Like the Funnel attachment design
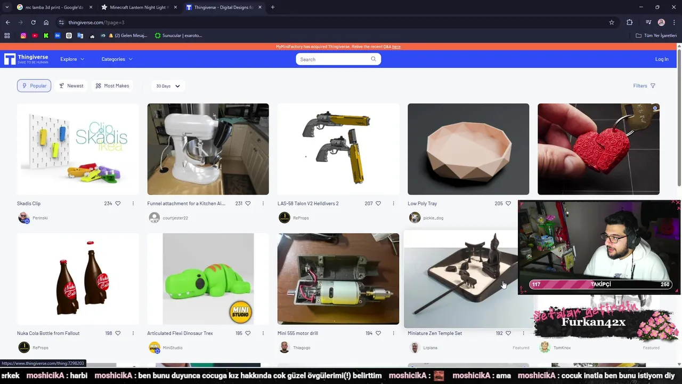 click(x=248, y=203)
